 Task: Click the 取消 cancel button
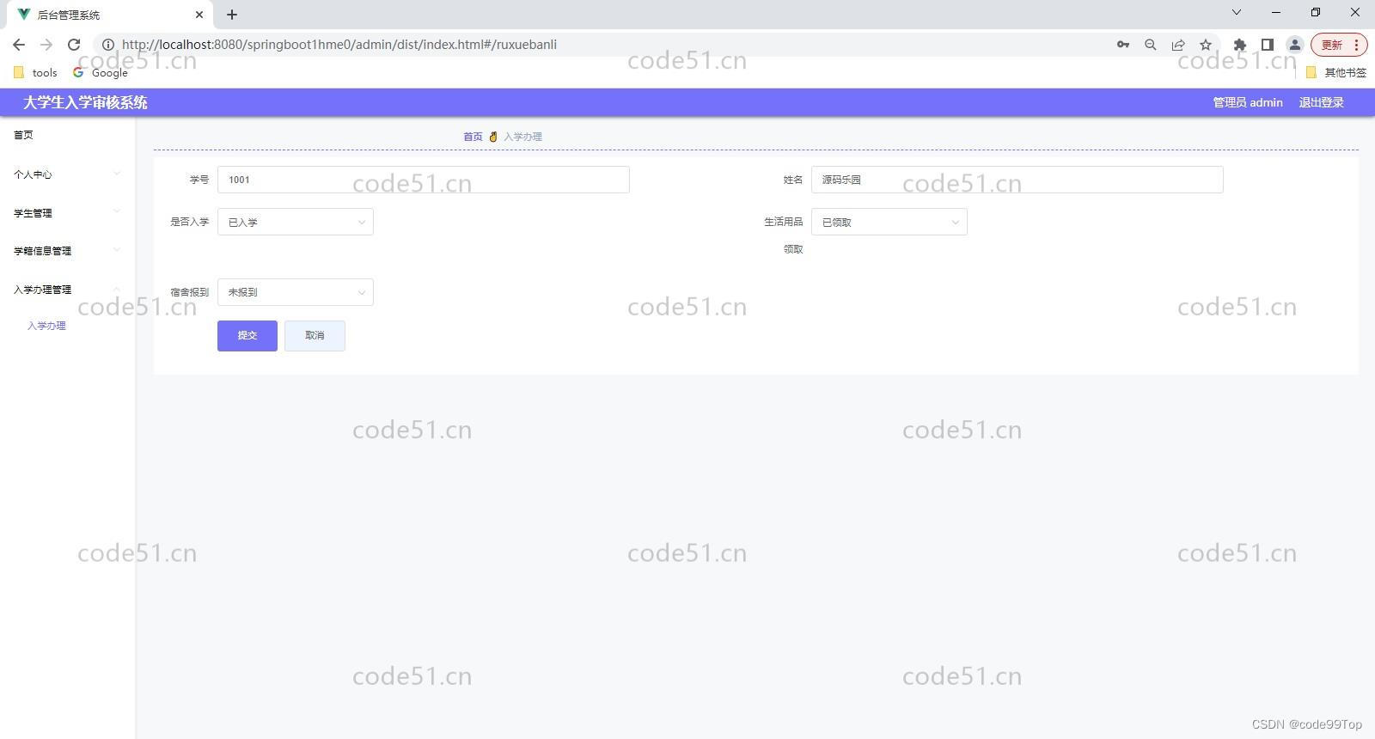[x=315, y=336]
